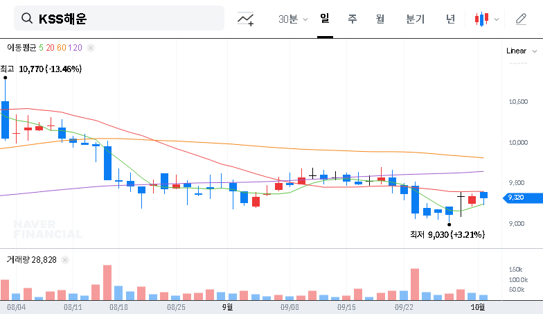Viewport: 543px width, 314px height.
Task: Remove the 이동평균 moving average indicator
Action: (x=91, y=48)
